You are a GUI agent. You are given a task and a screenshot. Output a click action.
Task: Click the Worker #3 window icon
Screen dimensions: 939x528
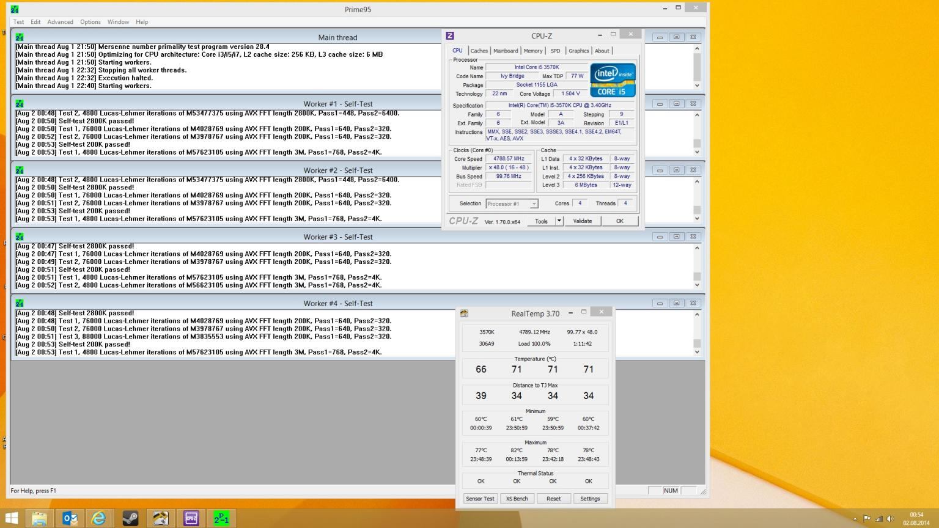pos(20,237)
